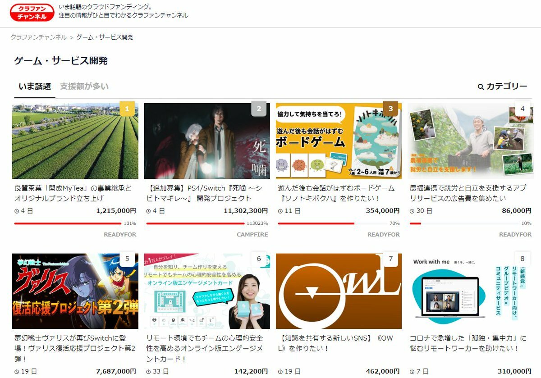541x378 pixels.
Task: Click the 70% progress bar of board game project
Action: 333,223
